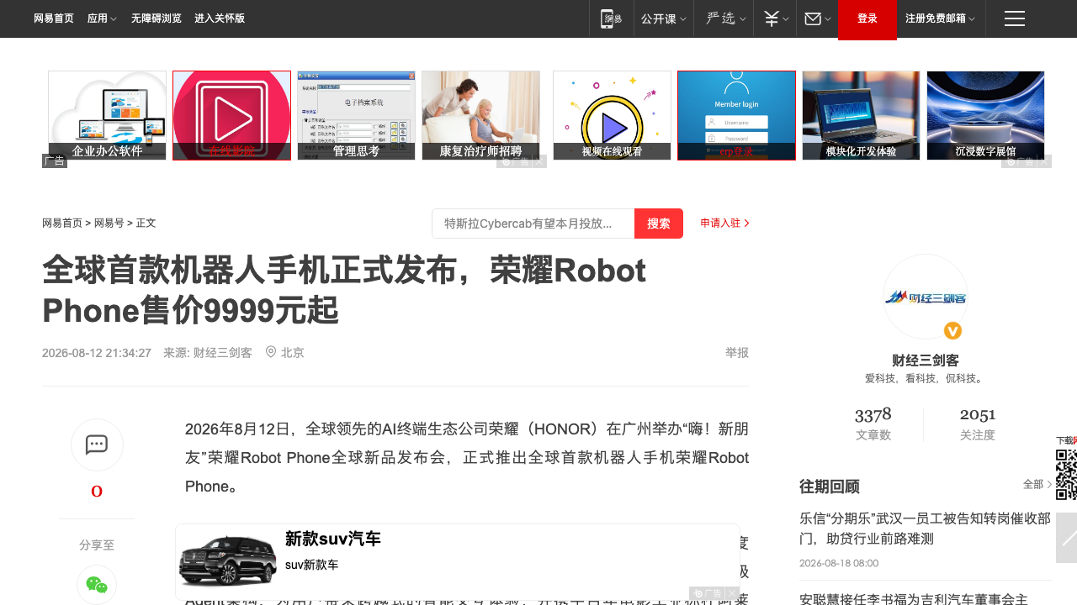The height and width of the screenshot is (605, 1077).
Task: Open 新款suv汽车 ad title
Action: [333, 539]
